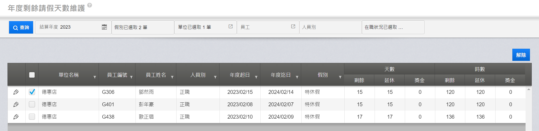Sort by 年度起日 column header

pos(240,75)
